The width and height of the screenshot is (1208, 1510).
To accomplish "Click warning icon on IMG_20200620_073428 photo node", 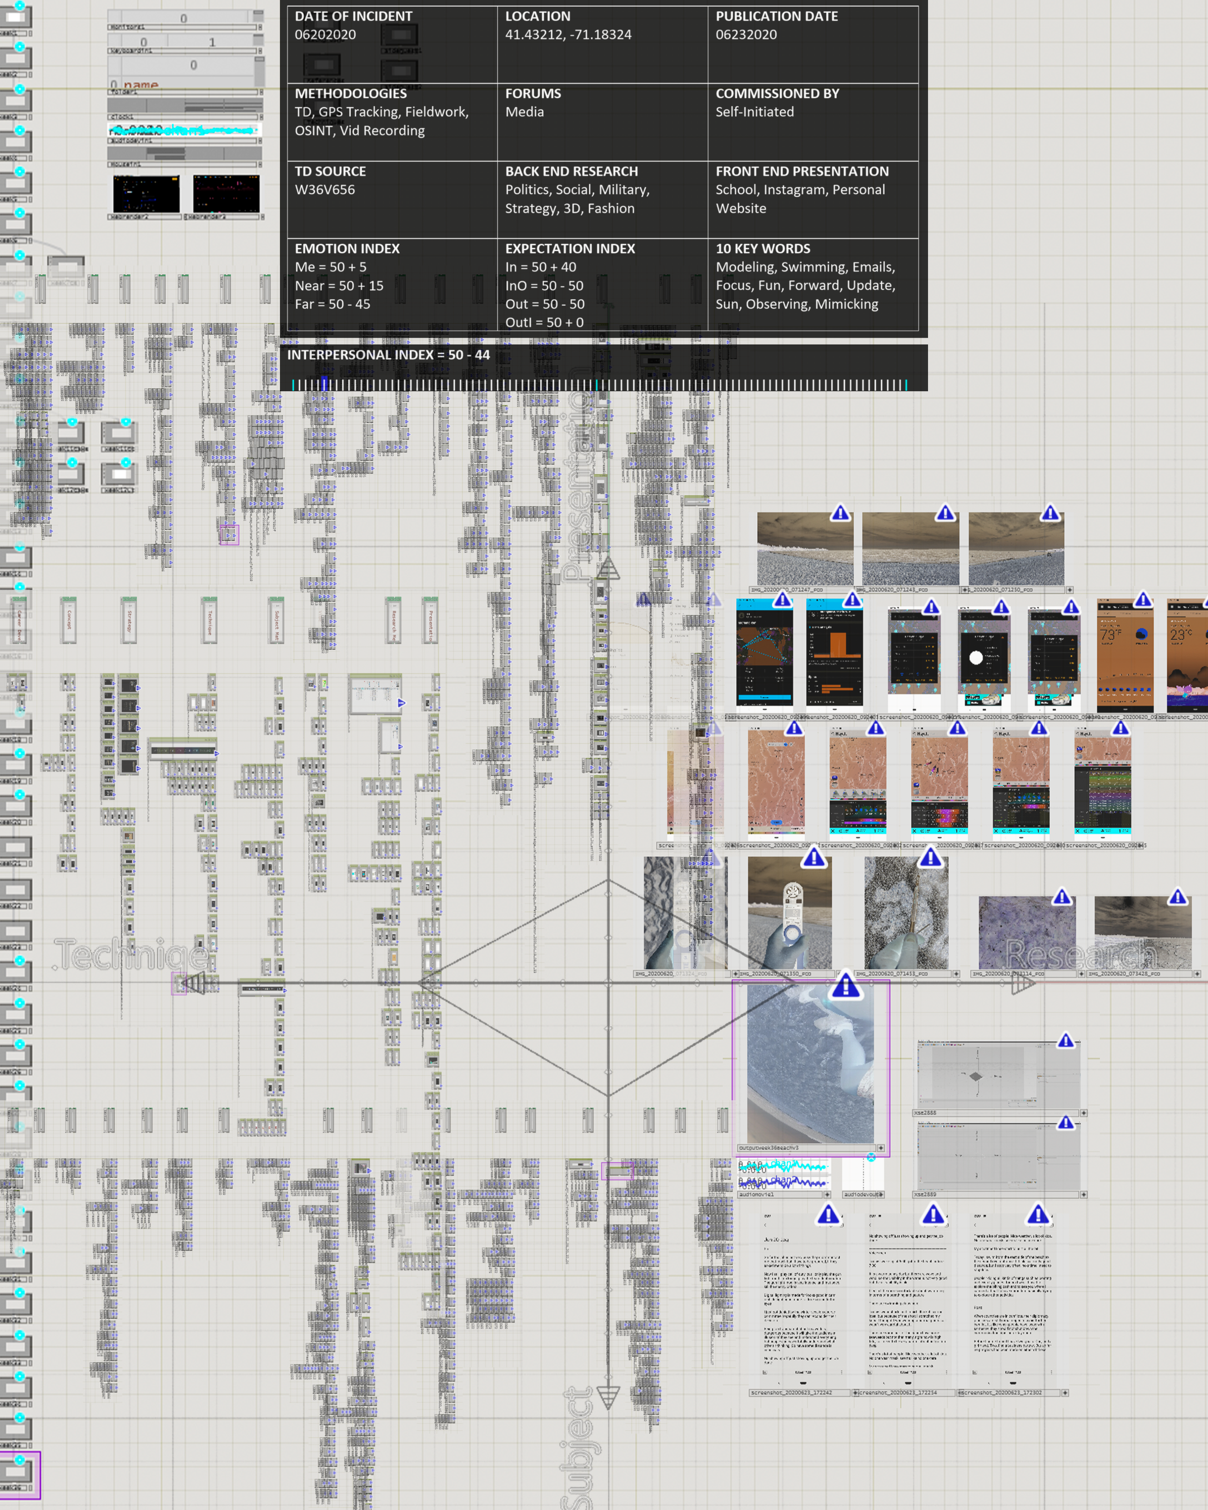I will [1177, 896].
